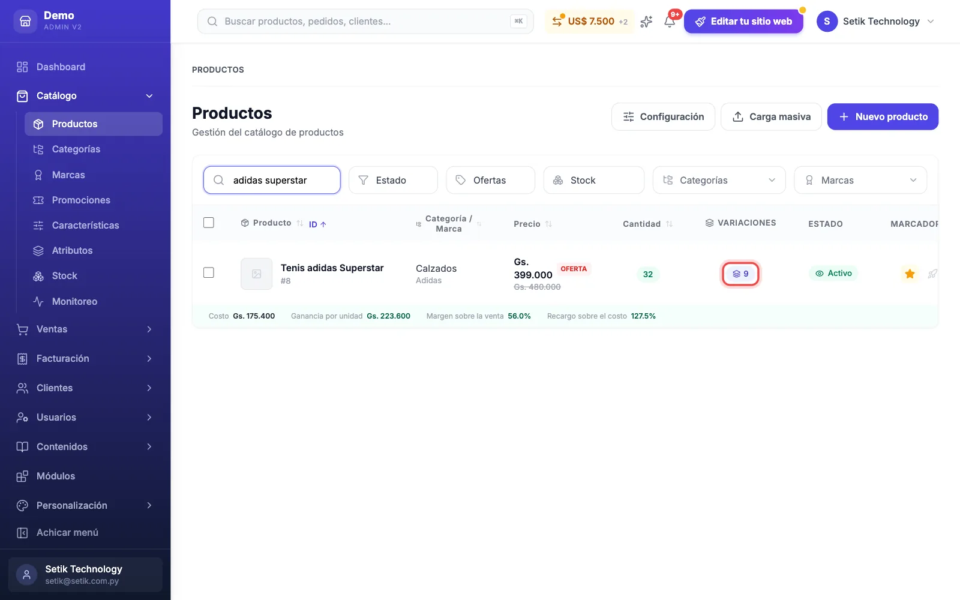960x600 pixels.
Task: Click the rocket icon in the product row
Action: click(932, 274)
